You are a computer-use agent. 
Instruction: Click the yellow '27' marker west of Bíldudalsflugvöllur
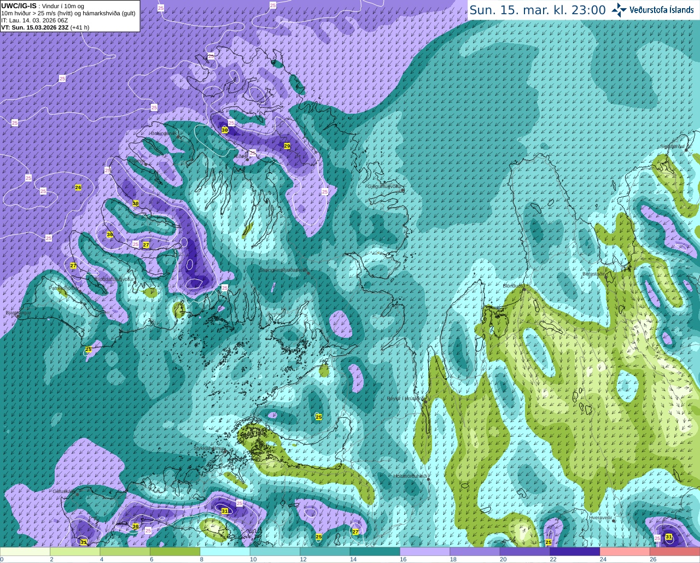coord(73,266)
